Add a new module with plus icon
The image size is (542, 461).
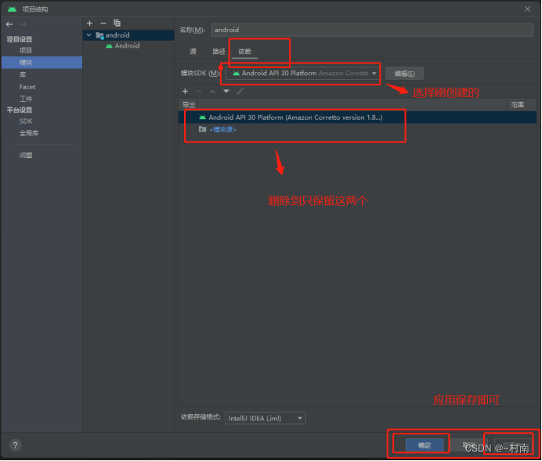(90, 23)
